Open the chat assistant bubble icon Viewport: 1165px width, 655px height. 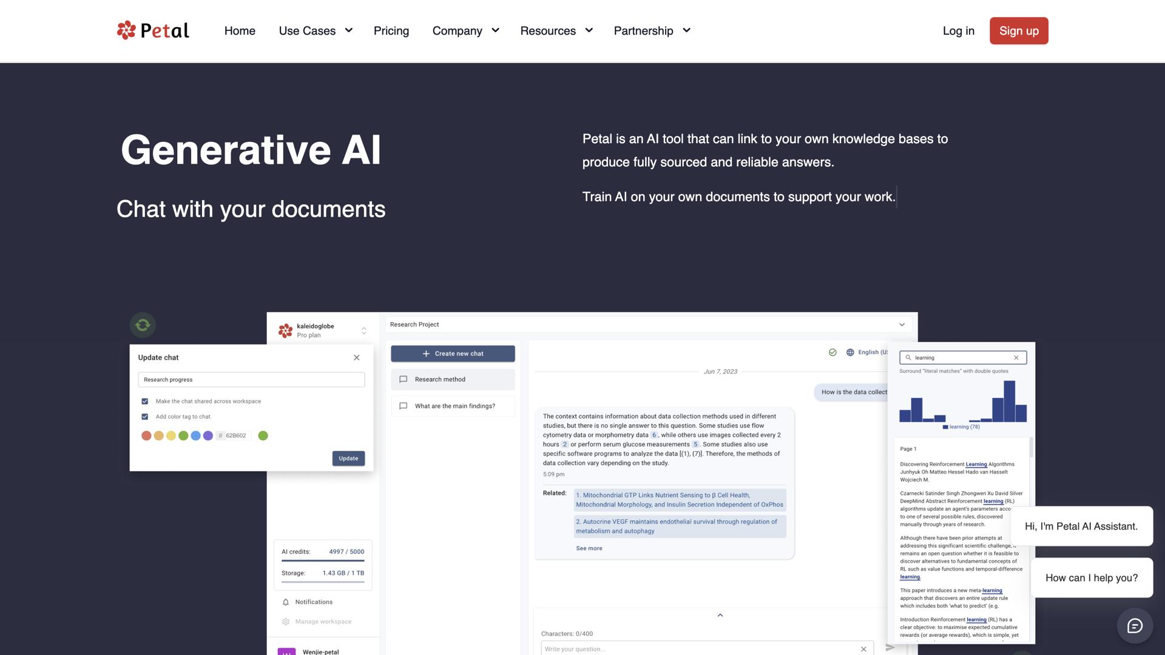(x=1135, y=626)
